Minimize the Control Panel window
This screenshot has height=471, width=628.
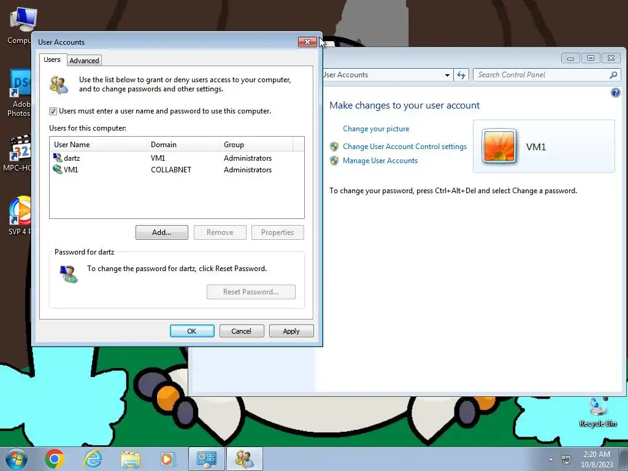pos(570,58)
